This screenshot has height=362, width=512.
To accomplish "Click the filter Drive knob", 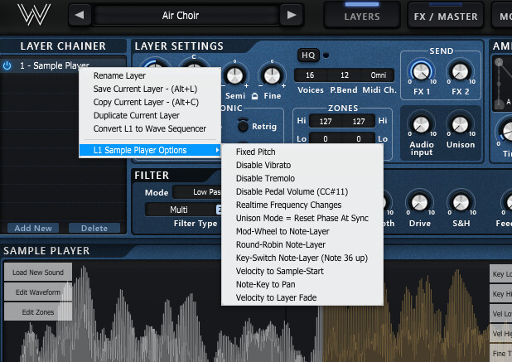I will pyautogui.click(x=419, y=203).
